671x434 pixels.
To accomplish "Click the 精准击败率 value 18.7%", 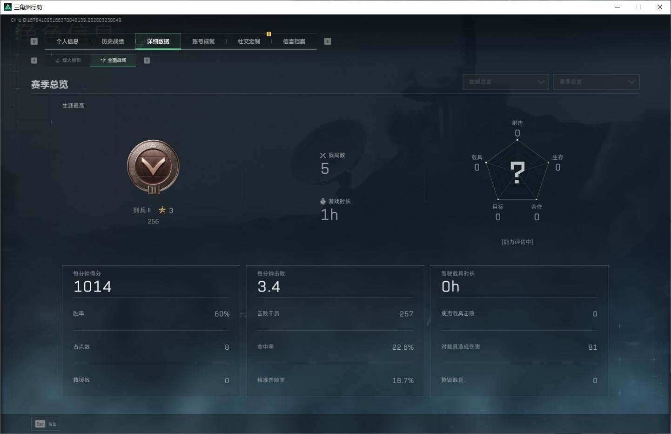I will tap(403, 380).
